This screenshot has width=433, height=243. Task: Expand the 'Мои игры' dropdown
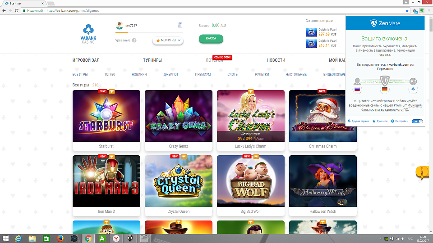168,40
